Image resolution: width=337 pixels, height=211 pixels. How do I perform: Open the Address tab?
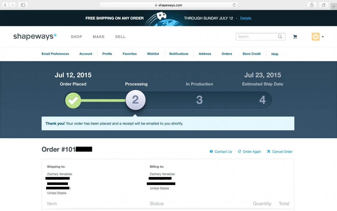[x=205, y=54]
